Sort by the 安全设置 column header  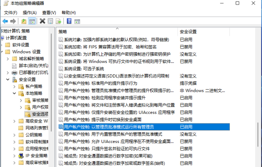[188, 31]
